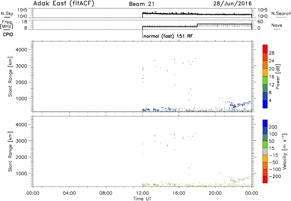Screen dimensions: 291x201
Task: Click the '08:00' time axis tick label
Action: 106,193
